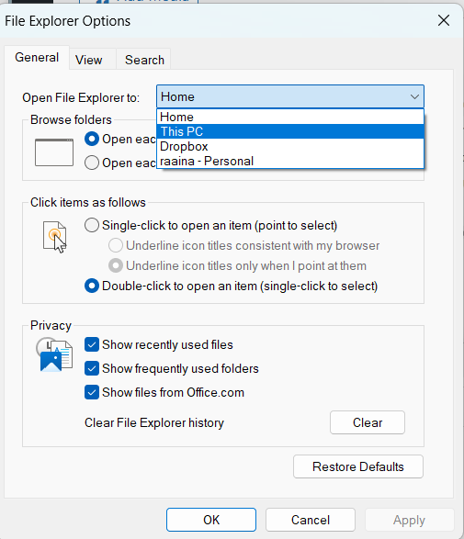Confirm changes with the OK button
The height and width of the screenshot is (539, 464).
point(211,520)
